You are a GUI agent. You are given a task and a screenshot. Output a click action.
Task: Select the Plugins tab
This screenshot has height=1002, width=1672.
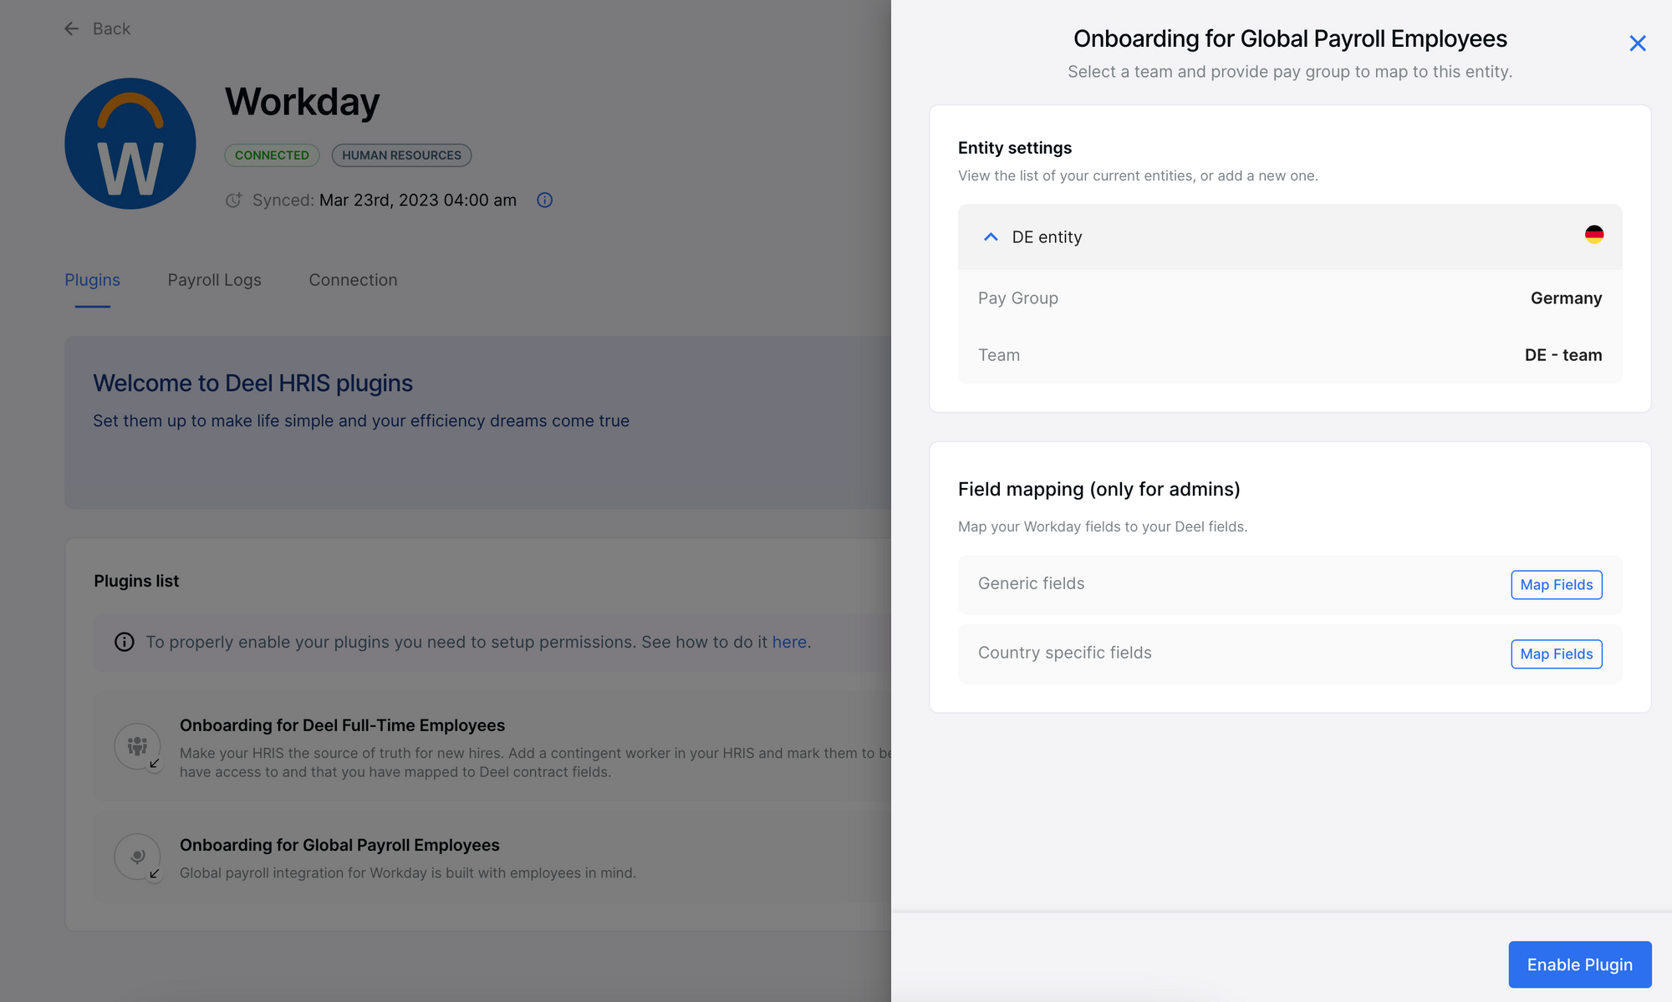[x=92, y=280]
